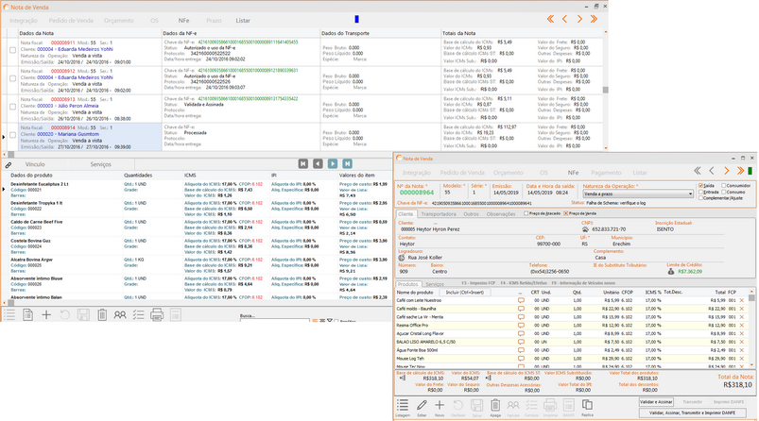Screen dimensions: 759x421
Task: Select Vínculo tab in back window
Action: coord(35,165)
